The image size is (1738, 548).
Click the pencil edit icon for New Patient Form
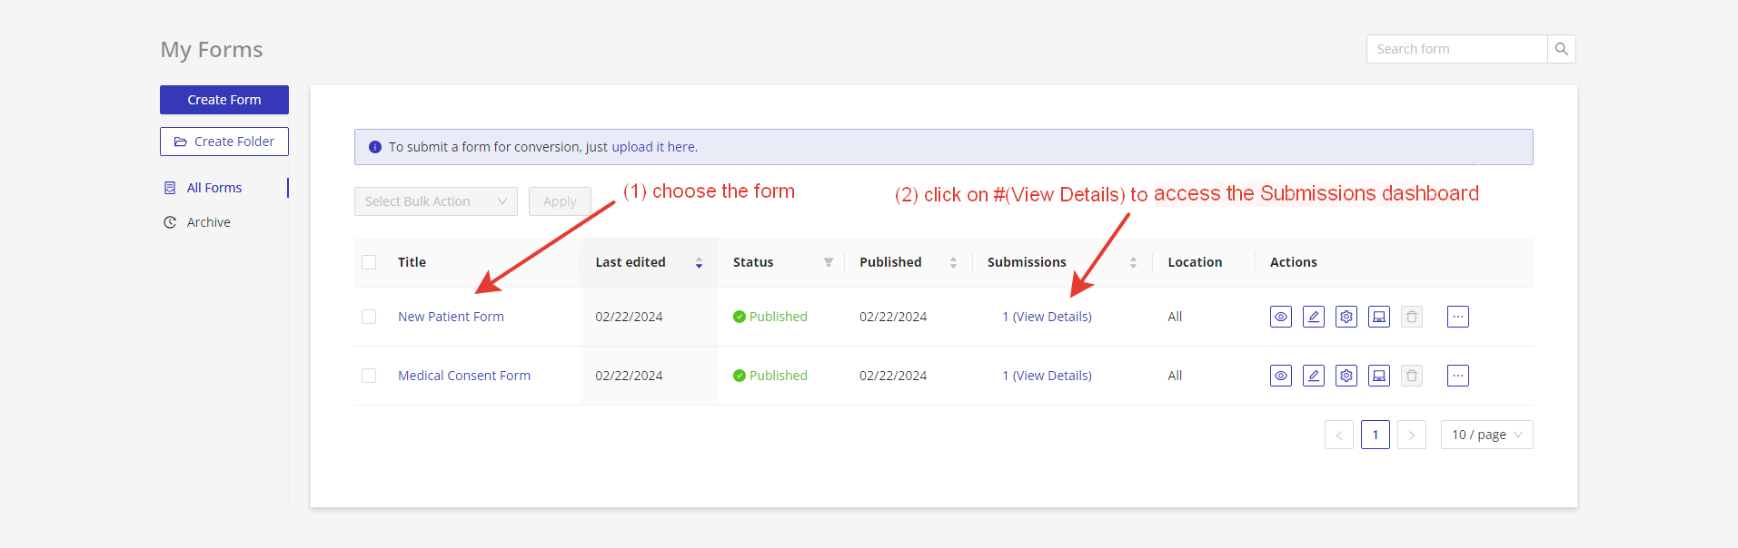point(1313,317)
